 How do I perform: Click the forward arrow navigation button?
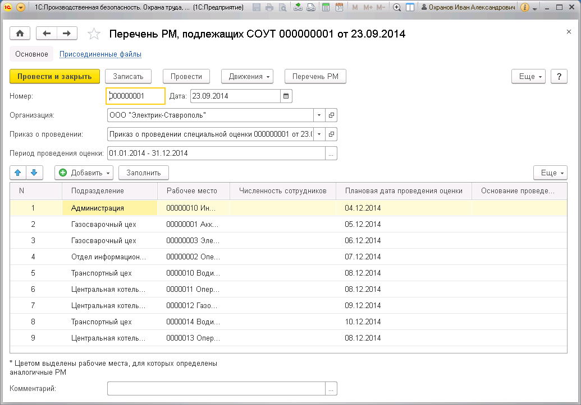(x=67, y=33)
